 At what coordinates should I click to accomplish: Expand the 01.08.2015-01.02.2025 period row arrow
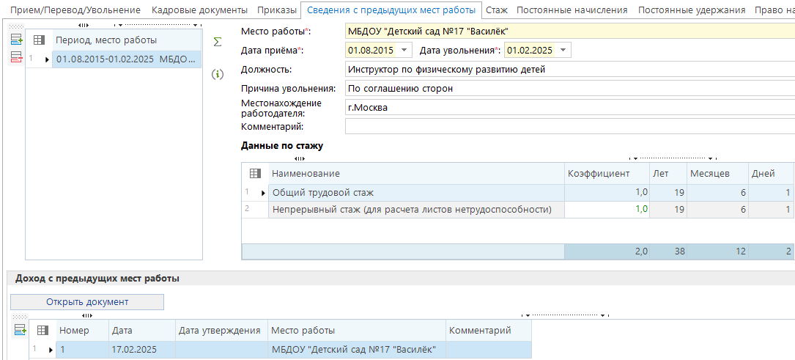tap(48, 60)
